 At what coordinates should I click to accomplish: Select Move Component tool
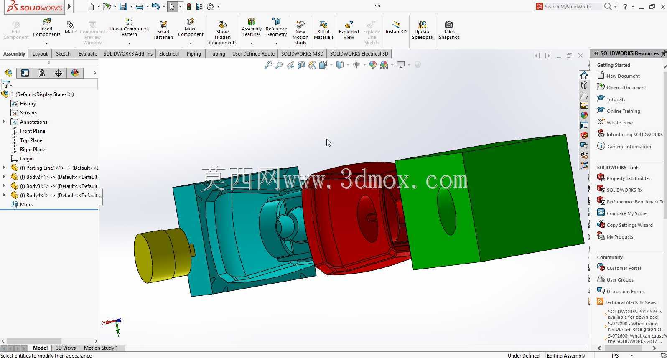(191, 28)
